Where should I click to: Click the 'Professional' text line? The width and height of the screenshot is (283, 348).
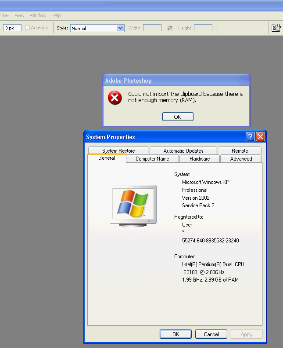point(195,190)
